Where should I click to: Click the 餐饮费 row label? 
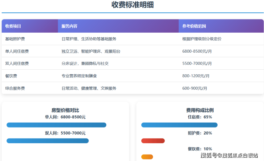click(x=11, y=76)
